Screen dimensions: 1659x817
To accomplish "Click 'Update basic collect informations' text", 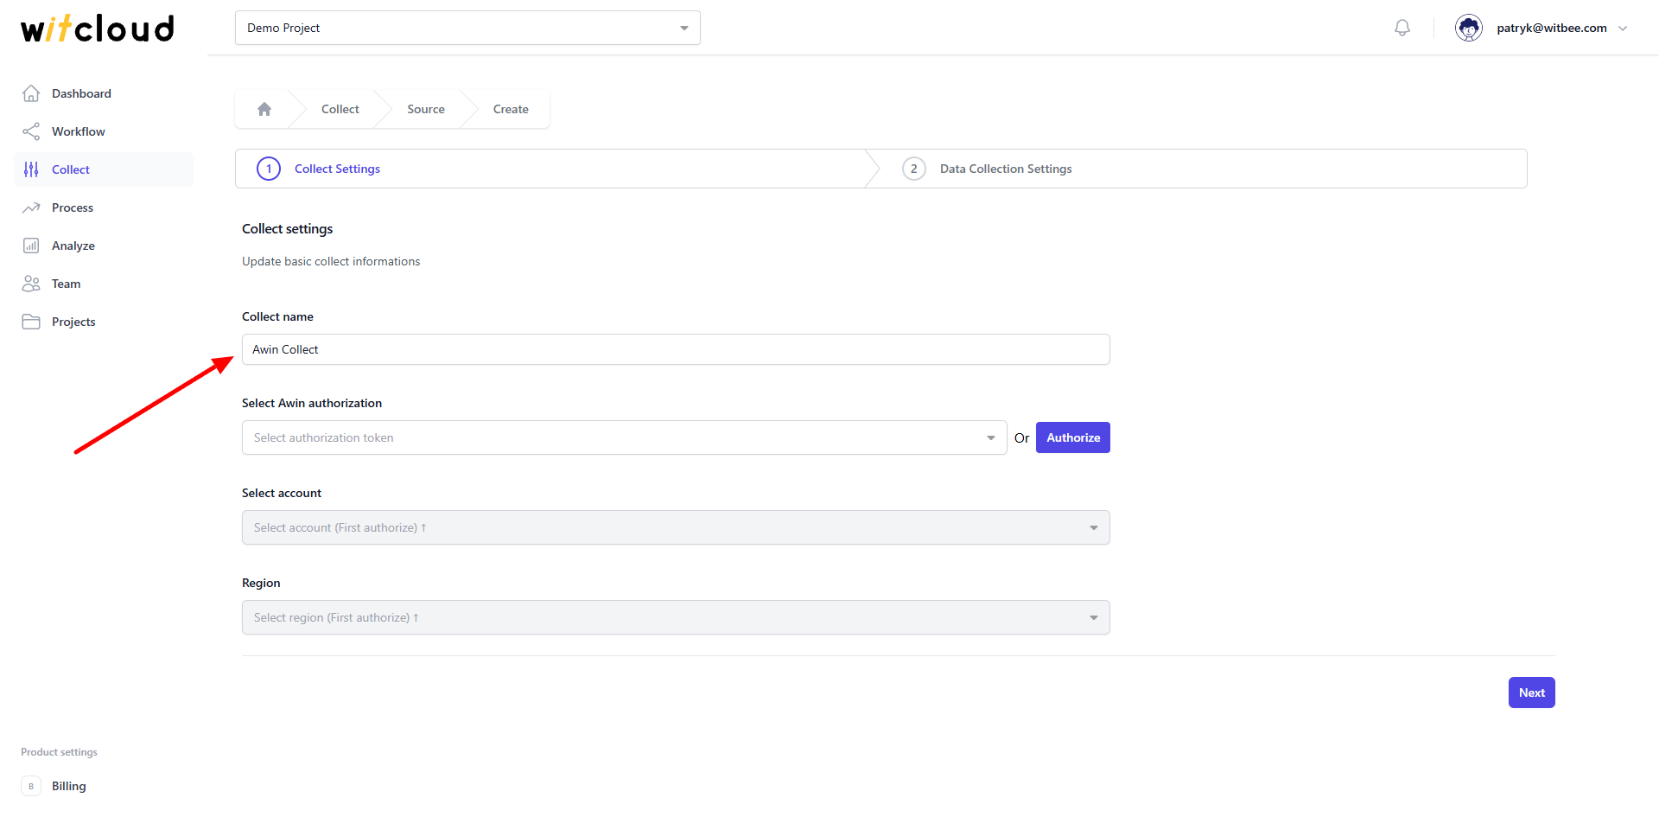I will [x=331, y=261].
